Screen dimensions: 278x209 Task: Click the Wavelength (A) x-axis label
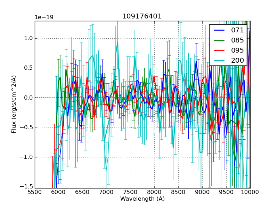pos(142,199)
